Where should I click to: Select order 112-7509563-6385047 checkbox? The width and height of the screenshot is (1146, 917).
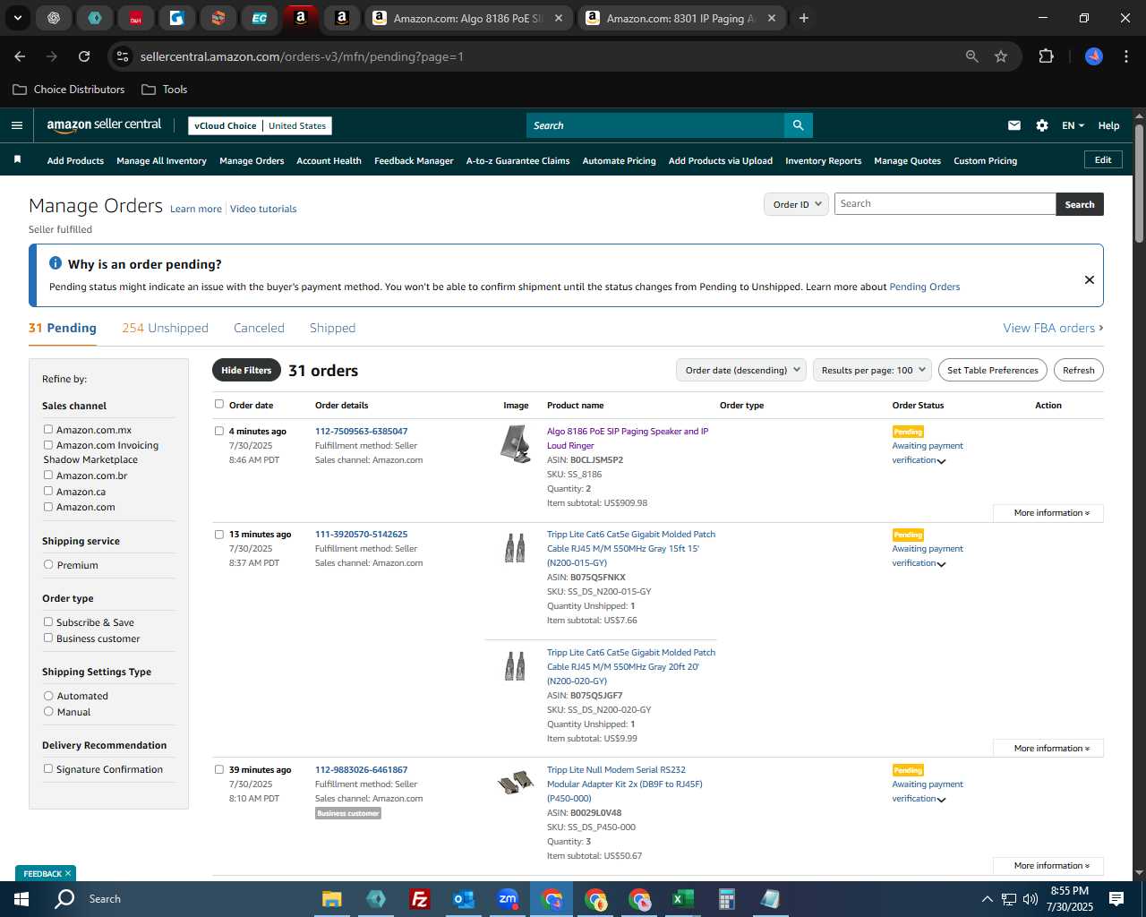pyautogui.click(x=219, y=431)
